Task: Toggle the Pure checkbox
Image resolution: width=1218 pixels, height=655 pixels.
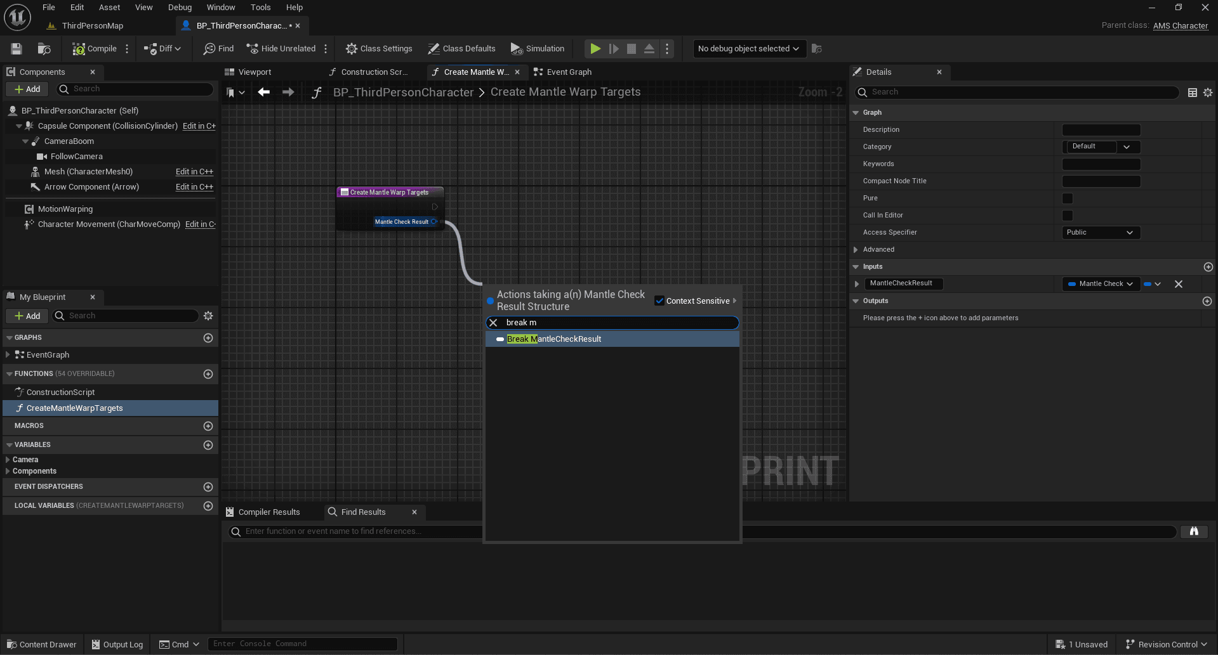Action: pos(1067,198)
